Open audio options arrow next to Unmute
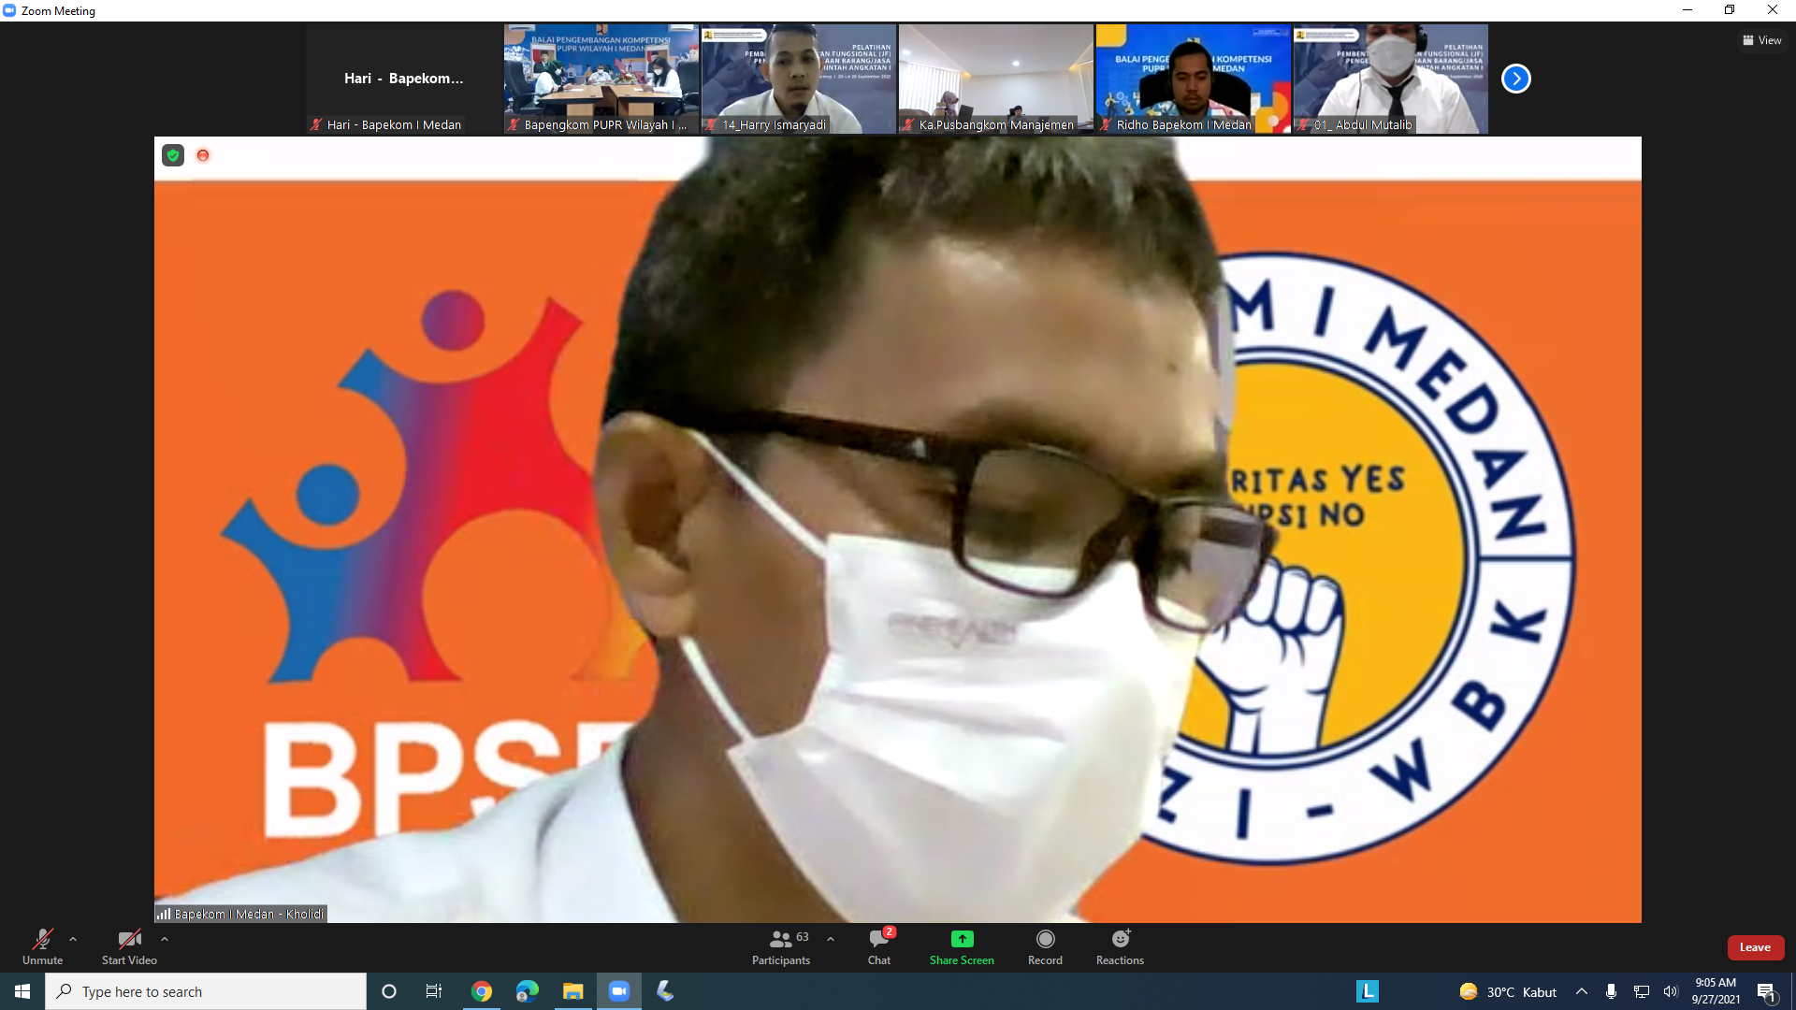The width and height of the screenshot is (1796, 1010). tap(73, 939)
